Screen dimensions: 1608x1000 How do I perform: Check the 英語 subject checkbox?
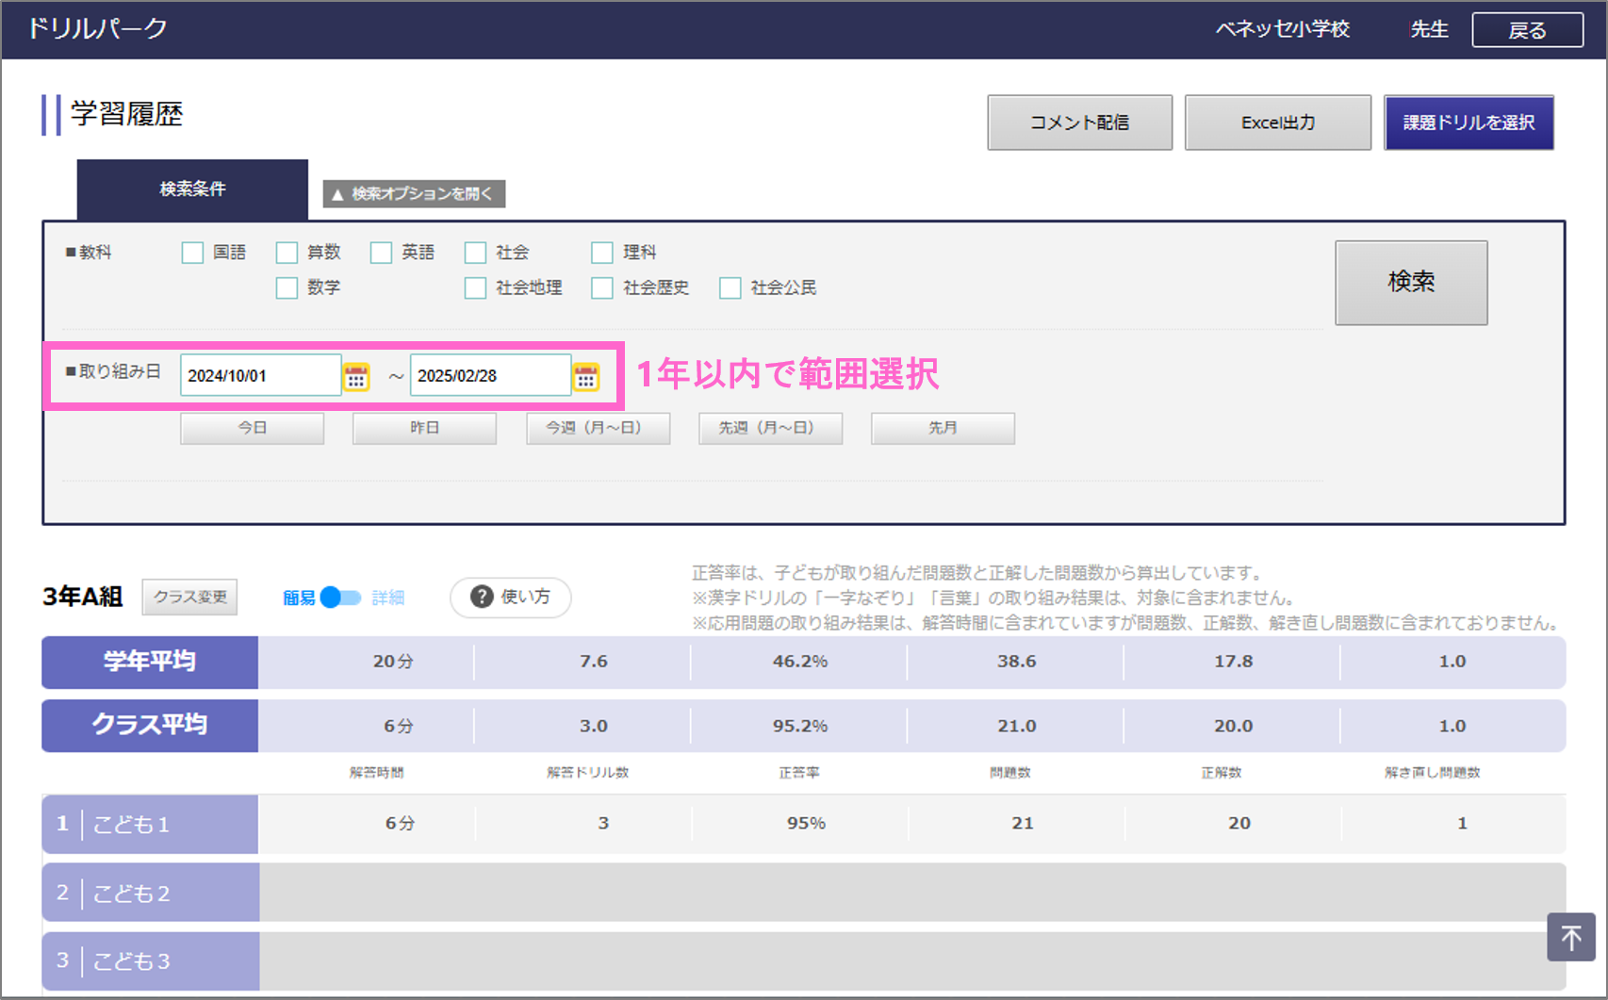pyautogui.click(x=381, y=253)
